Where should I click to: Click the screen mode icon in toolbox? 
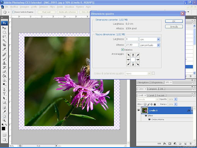[4, 140]
